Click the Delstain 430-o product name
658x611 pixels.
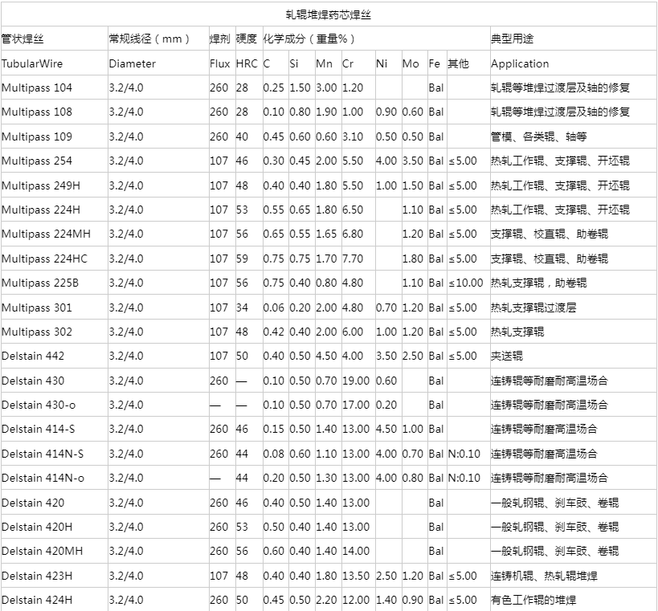pos(39,405)
